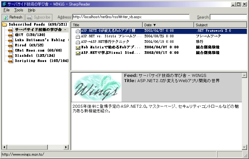Select the ASP→ASP.NET移行テクニック article
This screenshot has height=159, width=249.
105,42
